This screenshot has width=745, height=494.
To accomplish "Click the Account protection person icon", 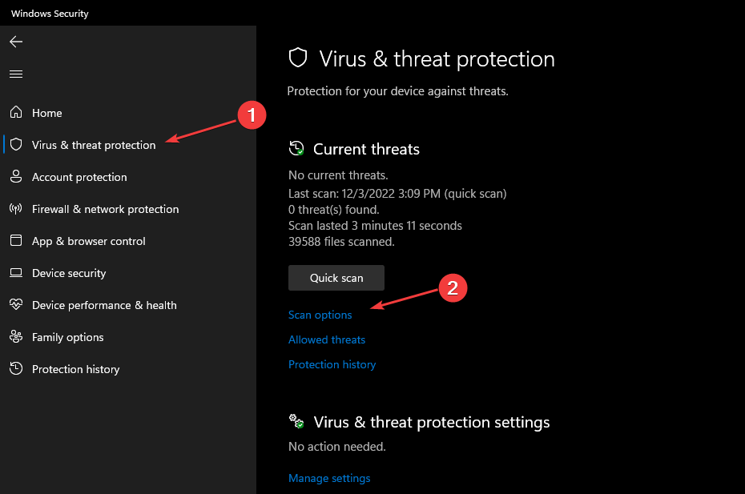I will [x=16, y=177].
